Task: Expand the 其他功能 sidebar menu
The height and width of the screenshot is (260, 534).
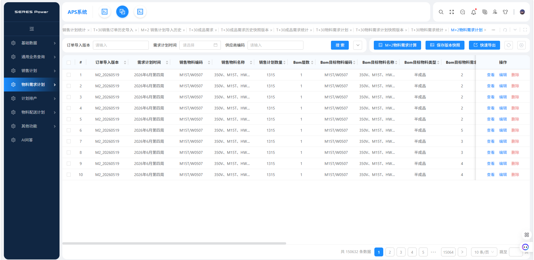Action: tap(32, 126)
